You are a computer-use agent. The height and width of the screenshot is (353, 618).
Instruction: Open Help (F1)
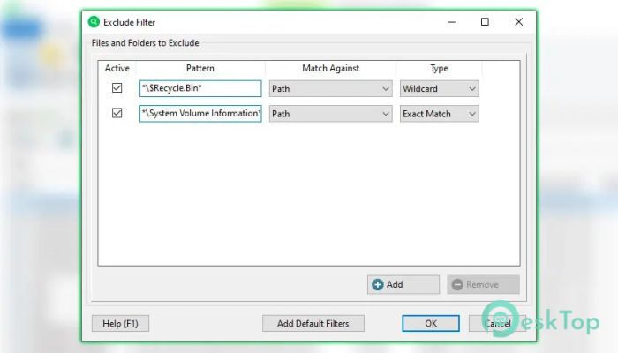point(120,324)
